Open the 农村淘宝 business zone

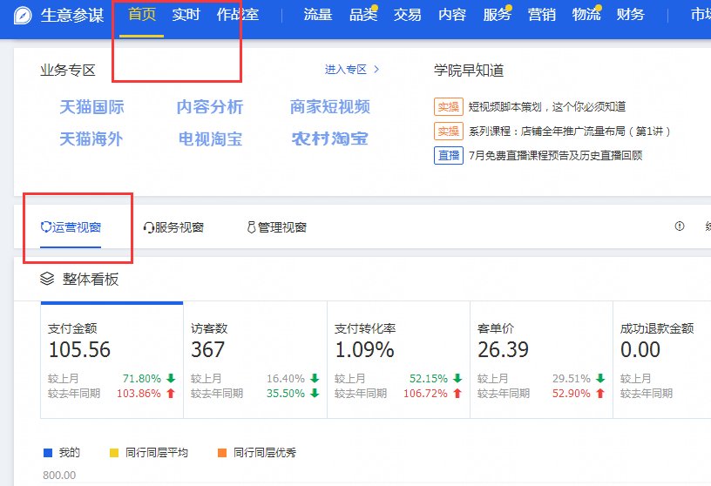(x=329, y=138)
